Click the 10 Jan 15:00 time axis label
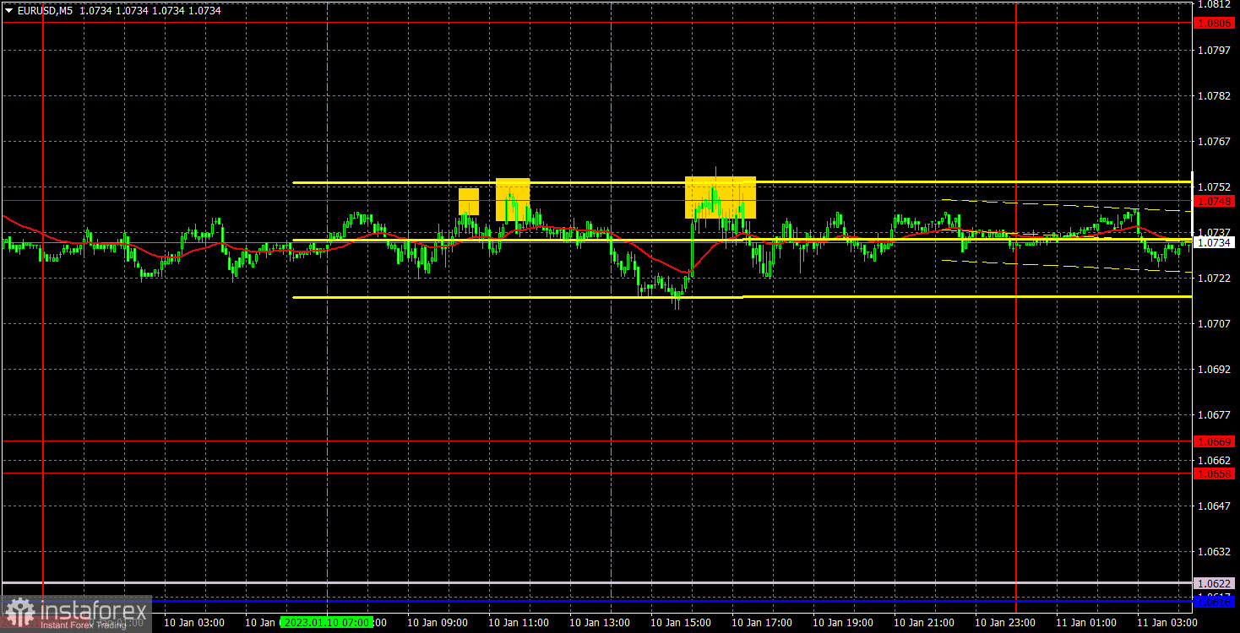Screen dimensions: 1240x633 (x=681, y=622)
